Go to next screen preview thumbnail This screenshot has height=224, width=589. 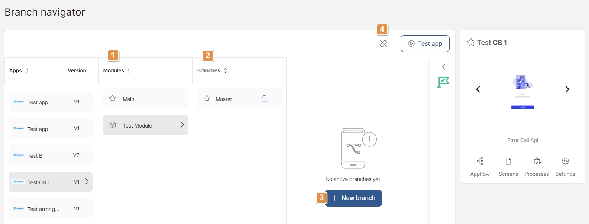pyautogui.click(x=567, y=89)
